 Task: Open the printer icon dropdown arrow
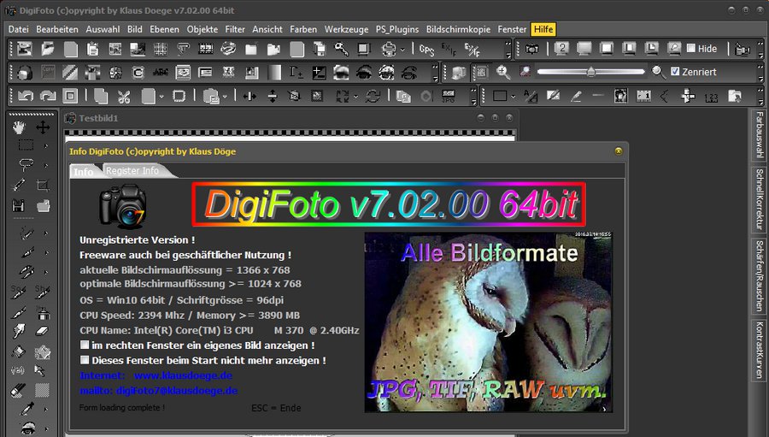point(402,49)
